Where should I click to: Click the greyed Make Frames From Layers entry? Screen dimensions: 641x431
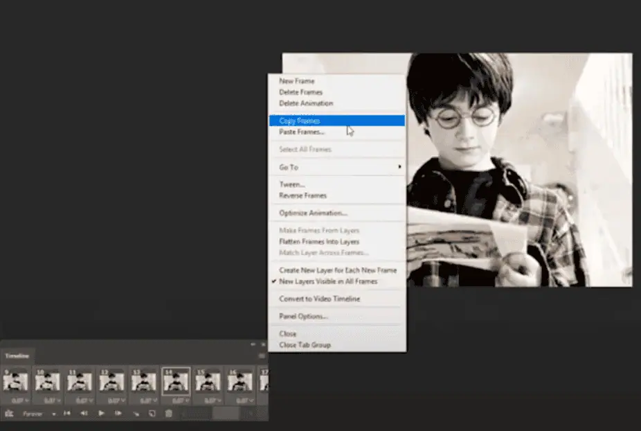pos(337,231)
